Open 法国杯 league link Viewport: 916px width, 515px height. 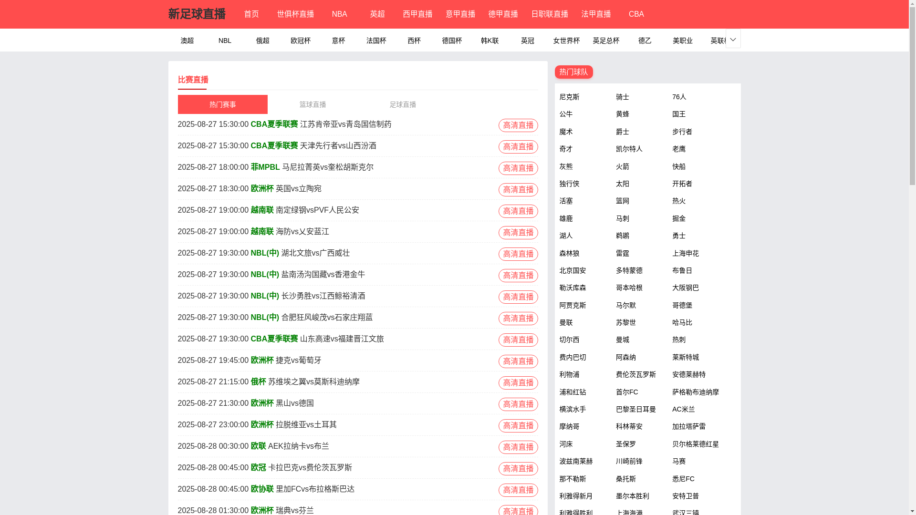[376, 41]
